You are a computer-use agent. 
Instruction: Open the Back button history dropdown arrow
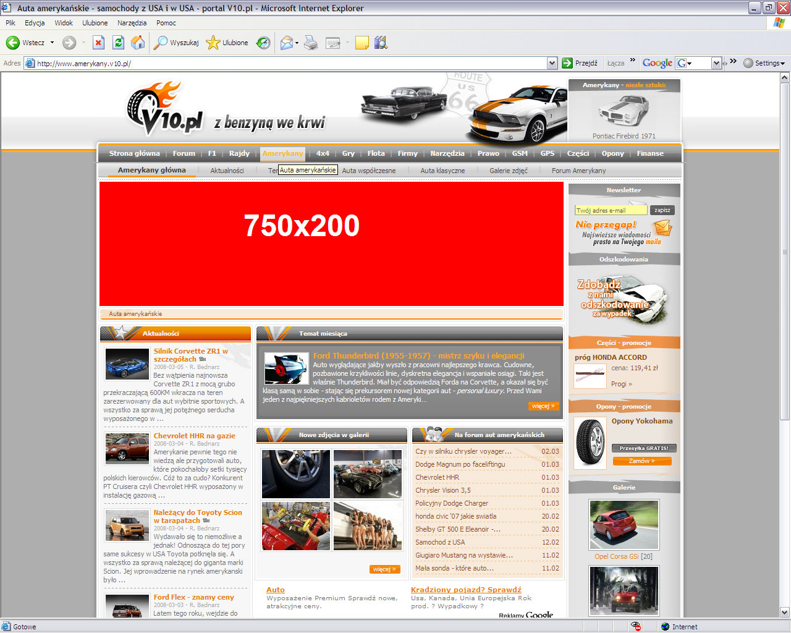click(x=52, y=43)
